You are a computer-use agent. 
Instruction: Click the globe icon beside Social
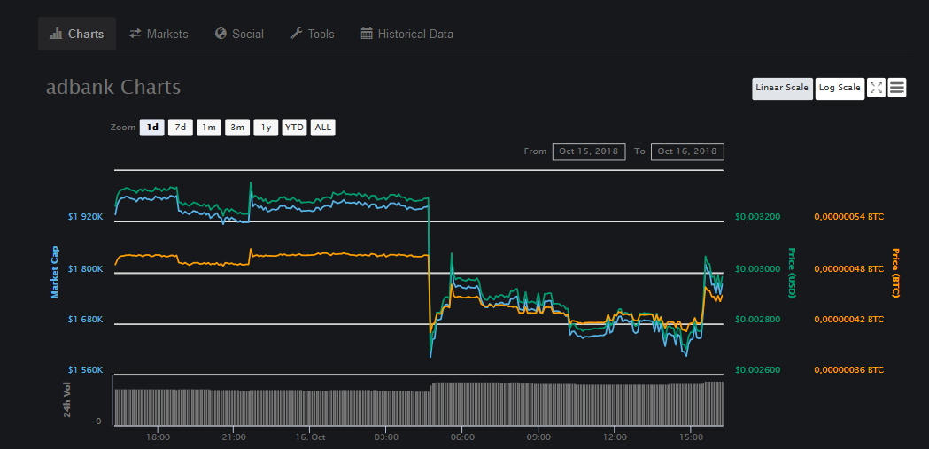pos(221,34)
